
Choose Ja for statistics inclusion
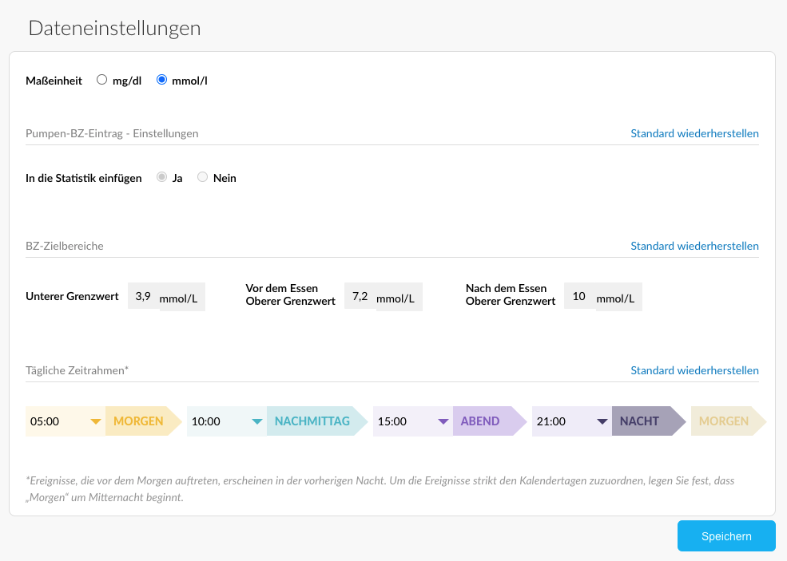pos(162,177)
